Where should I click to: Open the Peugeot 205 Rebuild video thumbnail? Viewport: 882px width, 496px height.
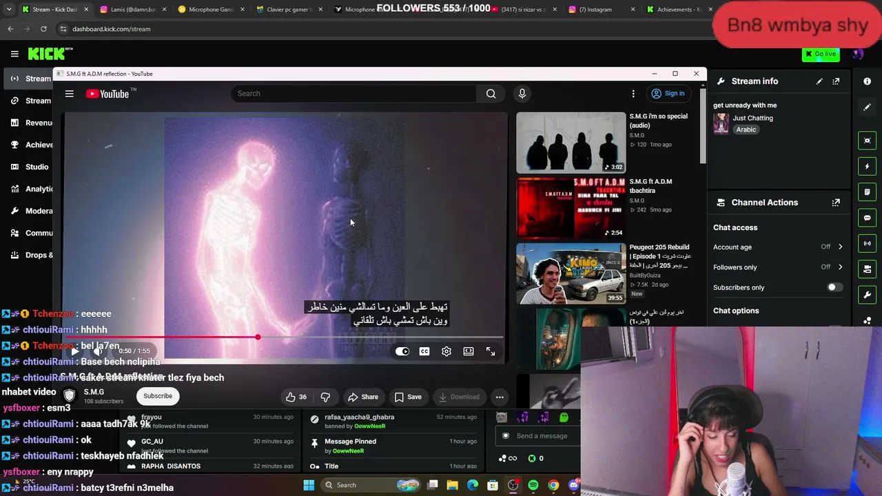(571, 273)
